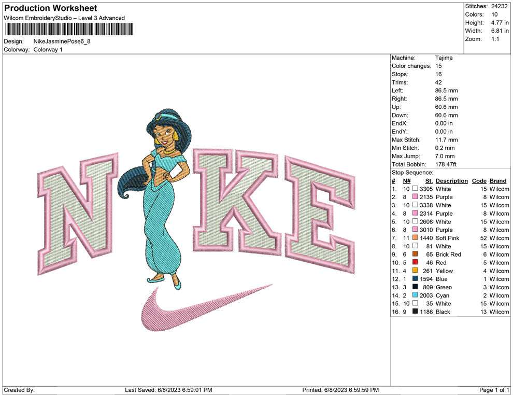
Task: Click the Max Stitch value "11.7 mm"
Action: coord(447,140)
